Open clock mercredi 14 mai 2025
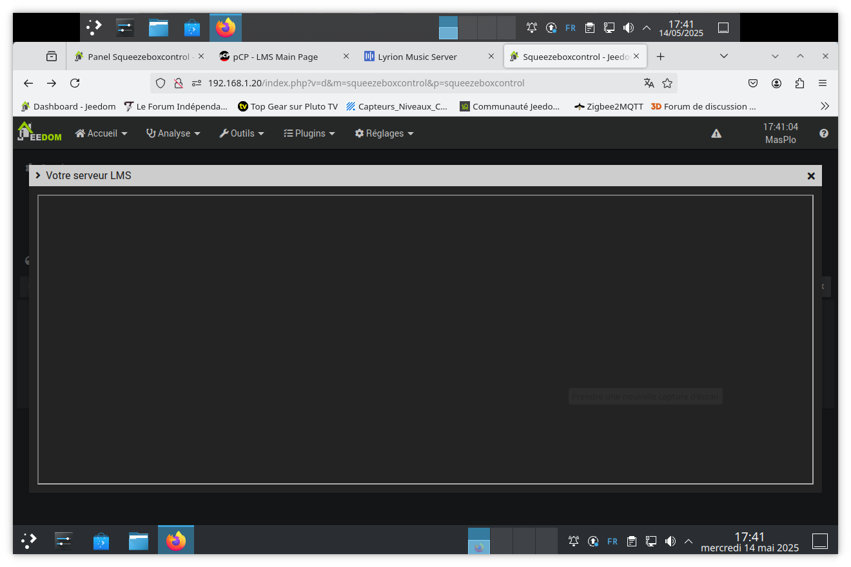The image size is (851, 567). 750,542
